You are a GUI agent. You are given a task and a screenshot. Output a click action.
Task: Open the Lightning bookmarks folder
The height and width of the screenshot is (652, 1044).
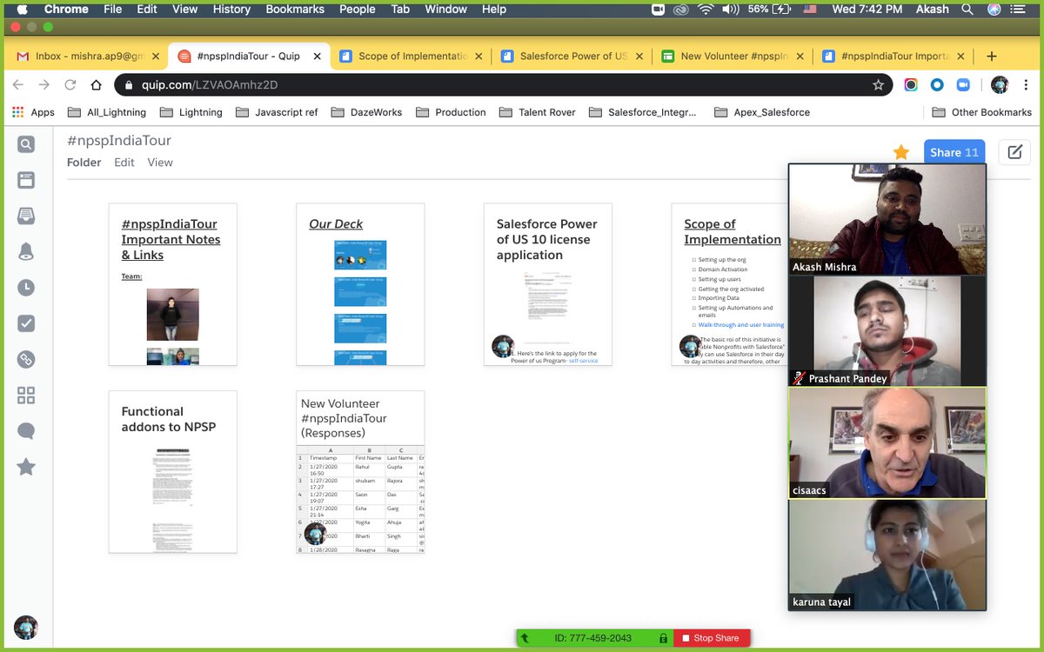191,112
